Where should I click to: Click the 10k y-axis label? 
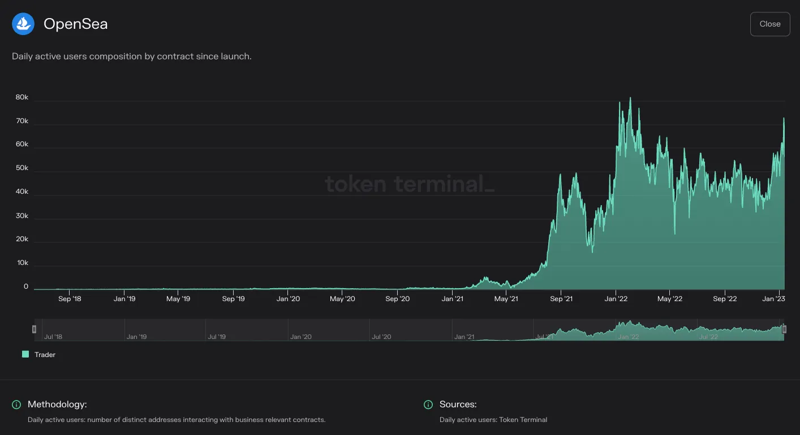22,263
